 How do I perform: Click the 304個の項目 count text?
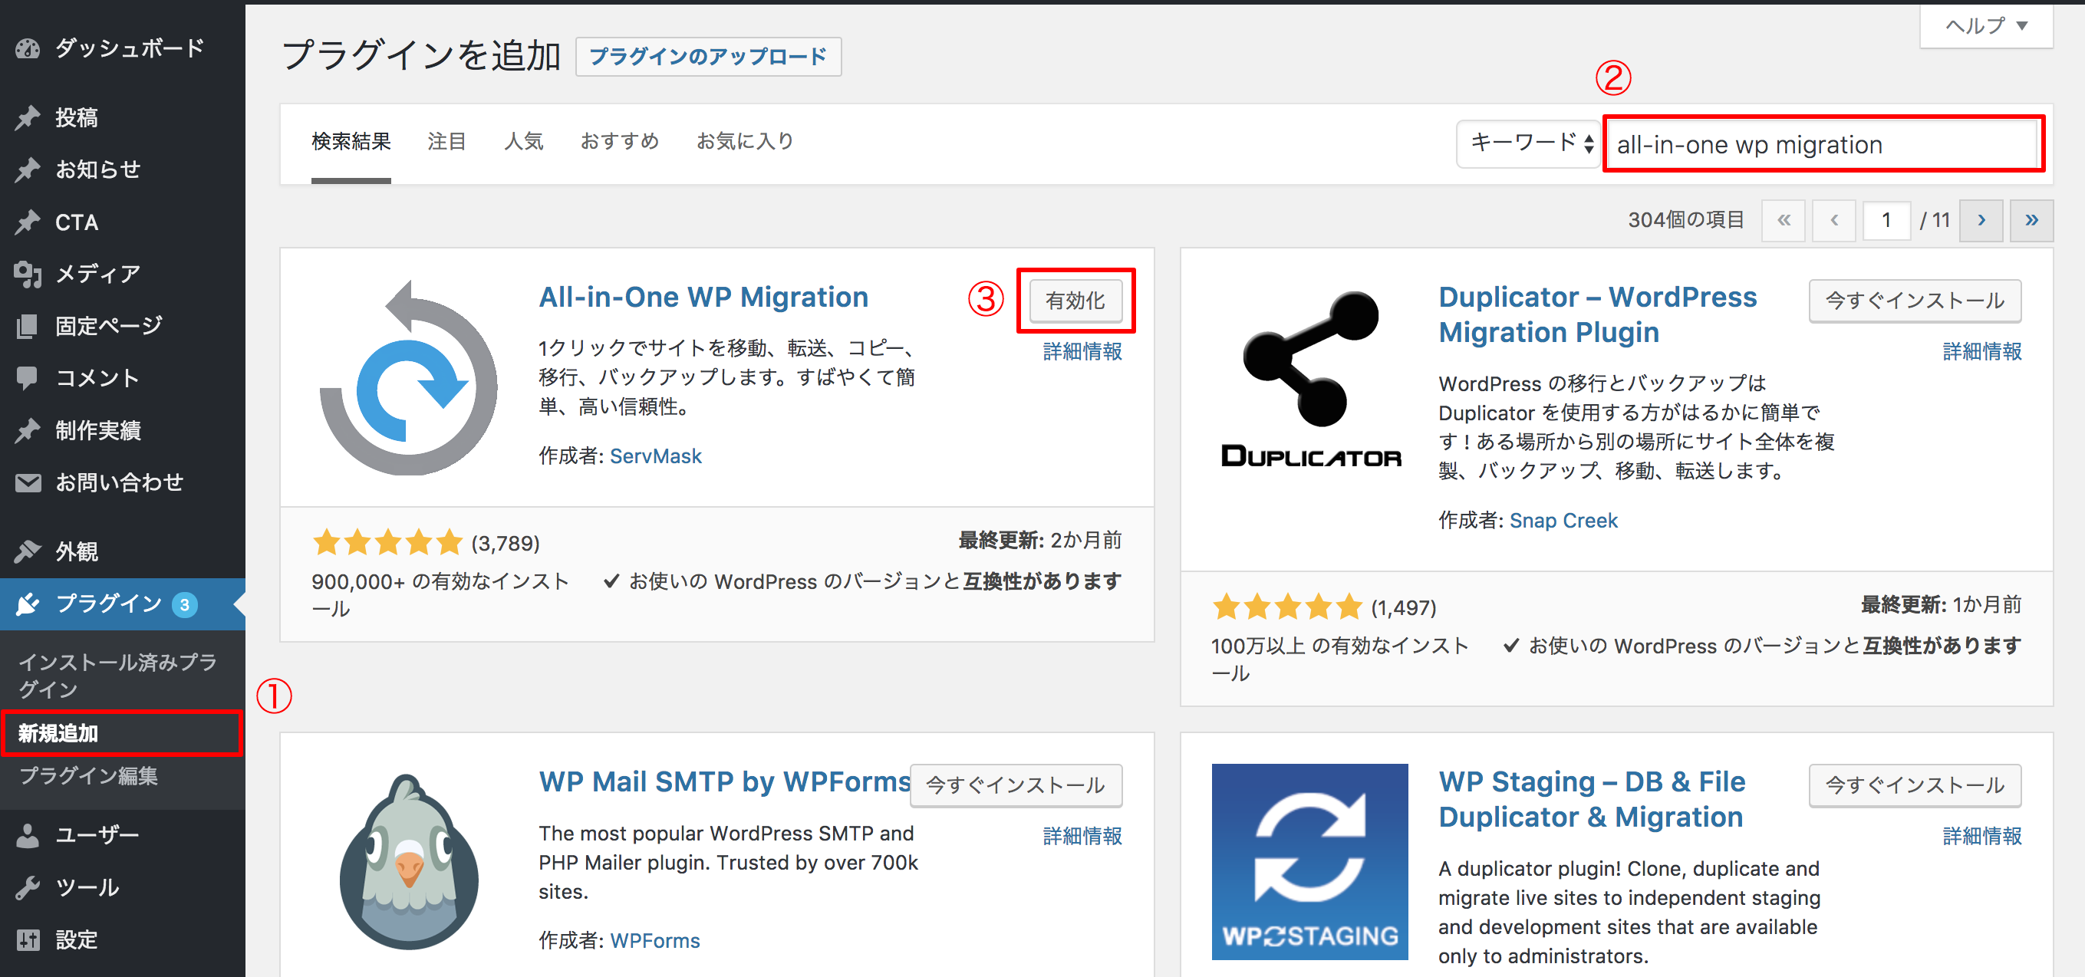coord(1686,220)
